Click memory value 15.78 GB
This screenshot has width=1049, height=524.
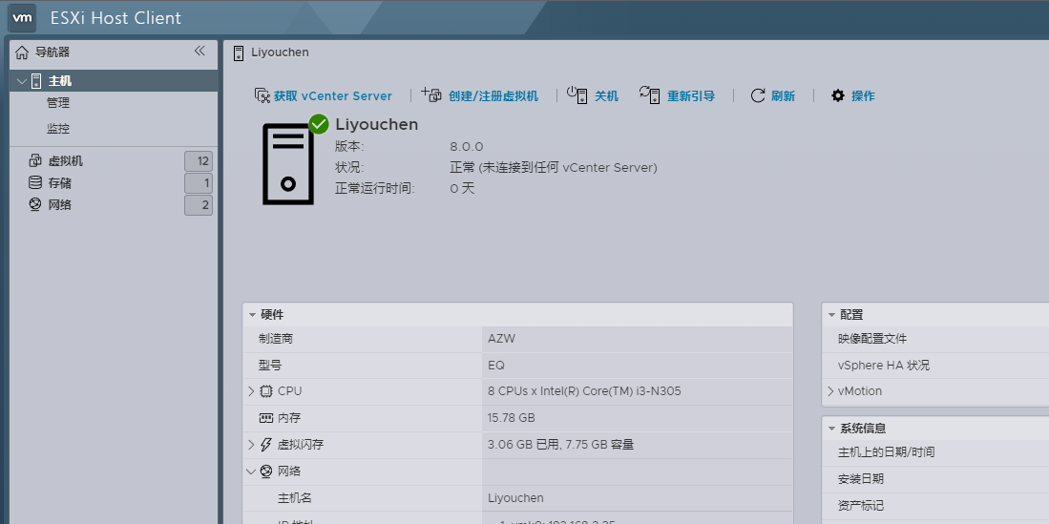tap(512, 418)
